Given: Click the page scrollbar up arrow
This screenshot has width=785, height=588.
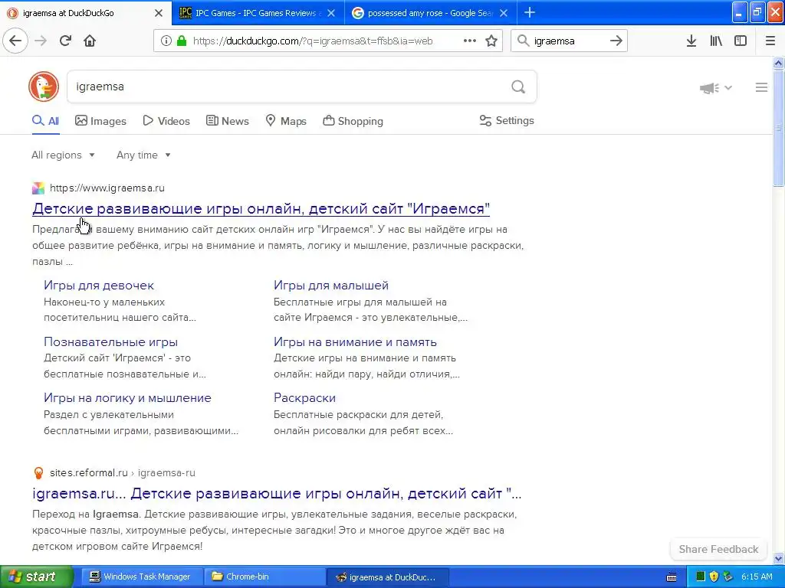Looking at the screenshot, I should (778, 63).
